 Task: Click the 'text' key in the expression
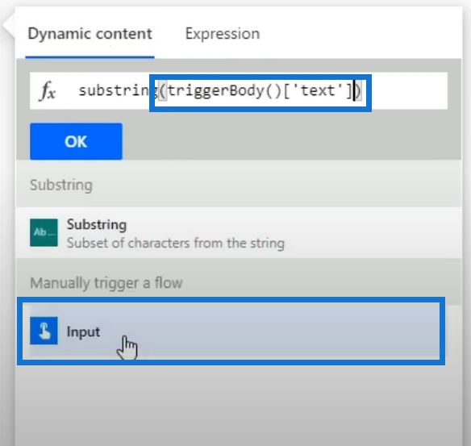coord(318,90)
